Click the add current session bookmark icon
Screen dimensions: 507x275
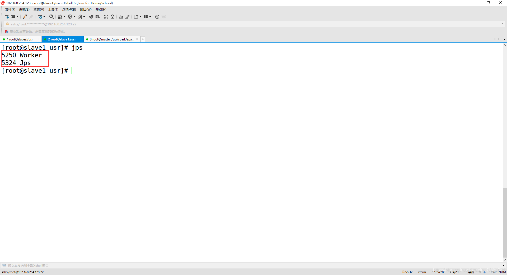(x=7, y=31)
